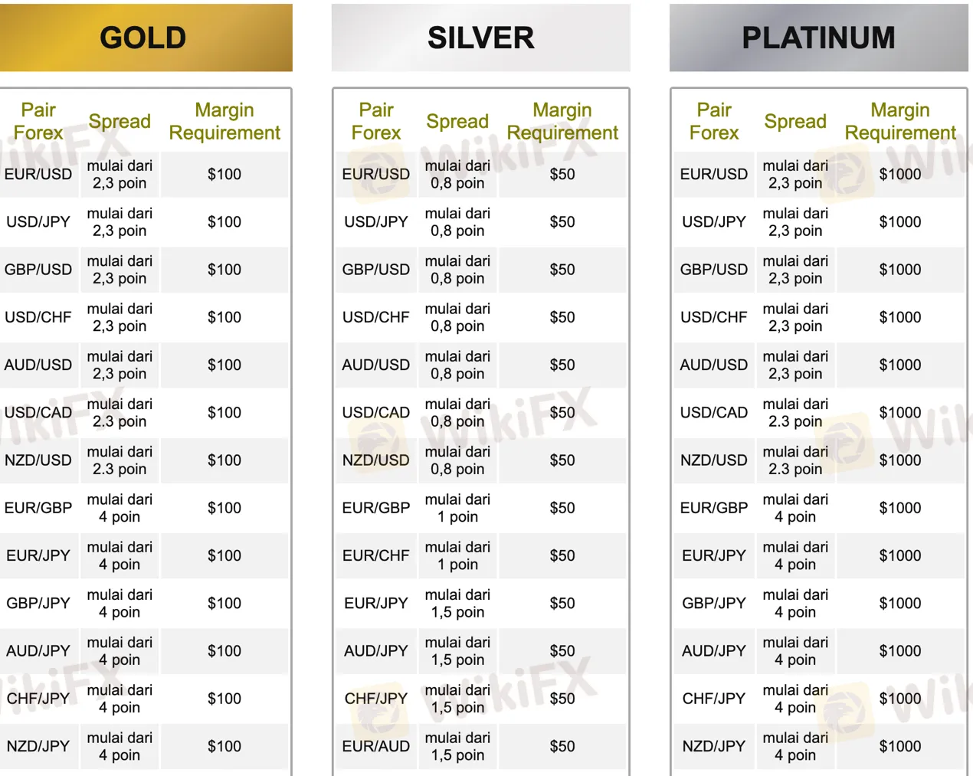Image resolution: width=973 pixels, height=776 pixels.
Task: Click Margin Requirement header in Silver table
Action: pos(562,121)
